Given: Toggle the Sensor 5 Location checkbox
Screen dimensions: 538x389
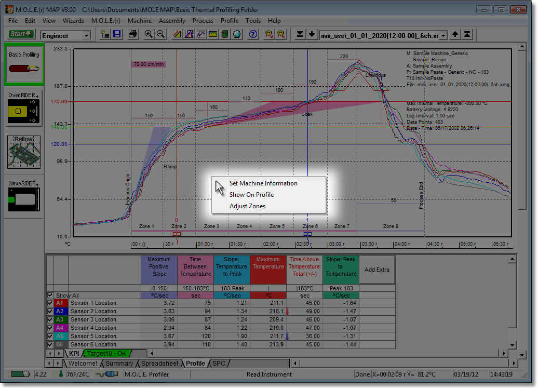Looking at the screenshot, I should tap(50, 336).
